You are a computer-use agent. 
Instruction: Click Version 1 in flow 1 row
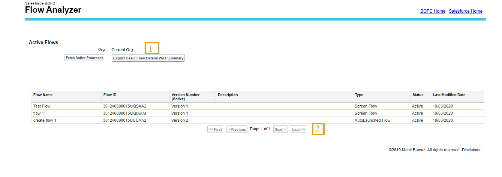click(x=180, y=113)
